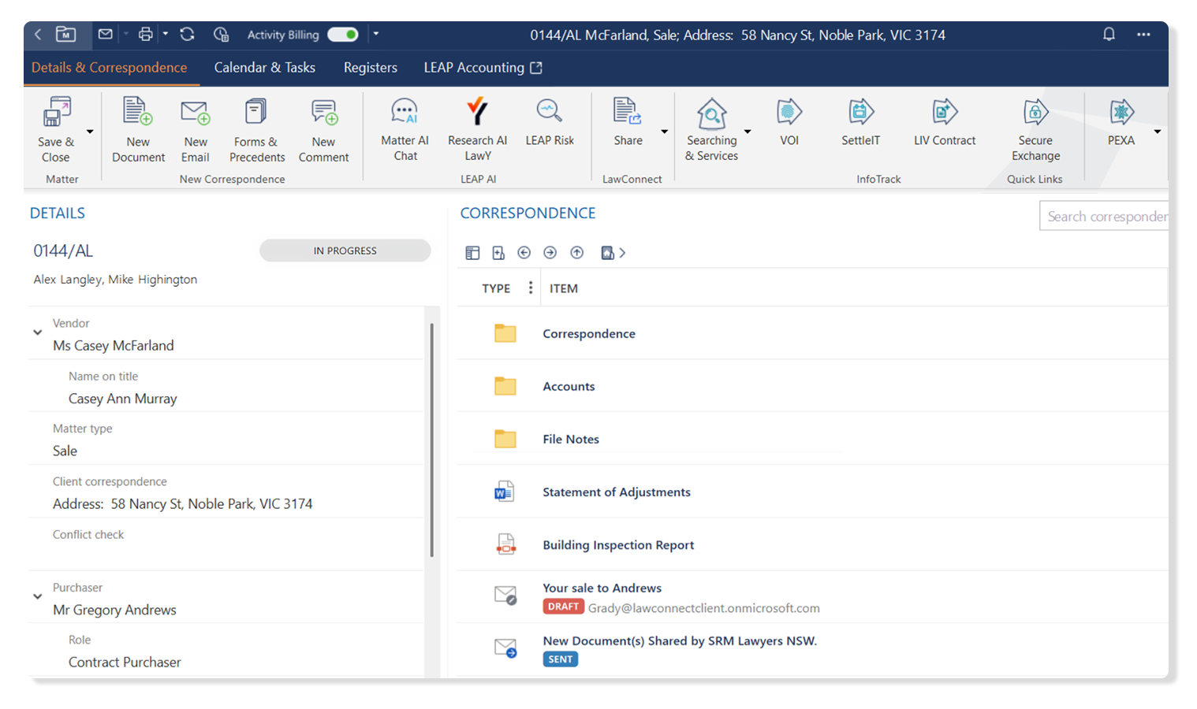Image resolution: width=1197 pixels, height=709 pixels.
Task: Click the IN PROGRESS status button
Action: tap(345, 251)
